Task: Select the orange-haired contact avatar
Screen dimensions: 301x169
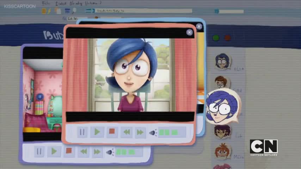Action: click(x=222, y=151)
